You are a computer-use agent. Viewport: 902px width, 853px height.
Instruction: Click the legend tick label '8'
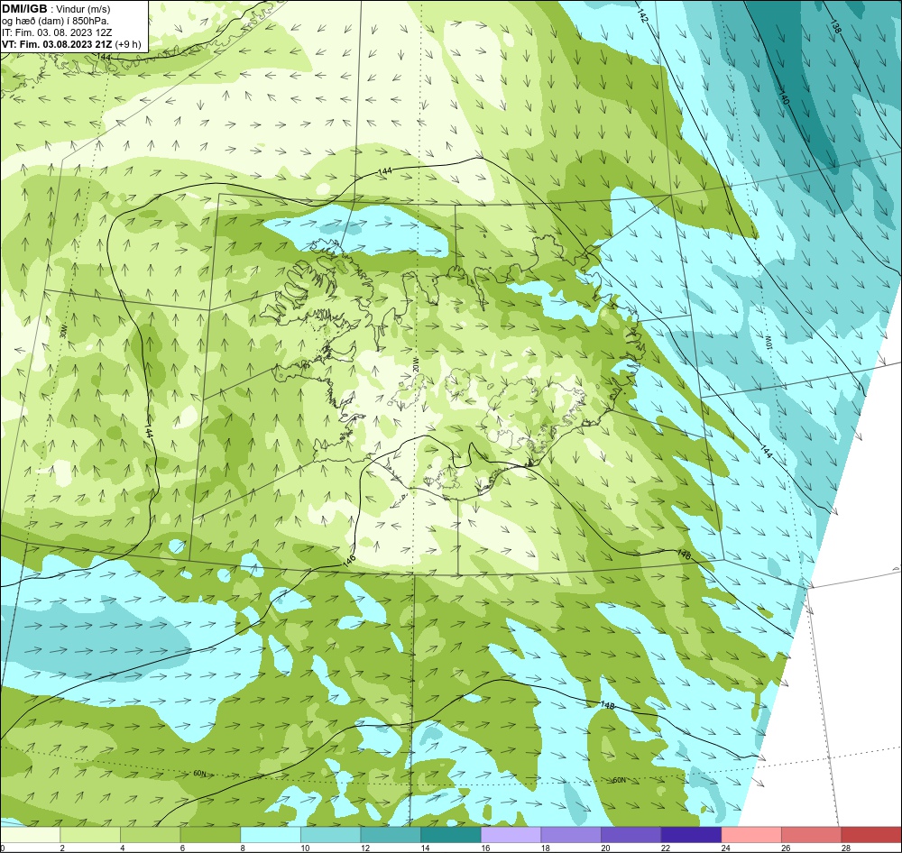[243, 848]
